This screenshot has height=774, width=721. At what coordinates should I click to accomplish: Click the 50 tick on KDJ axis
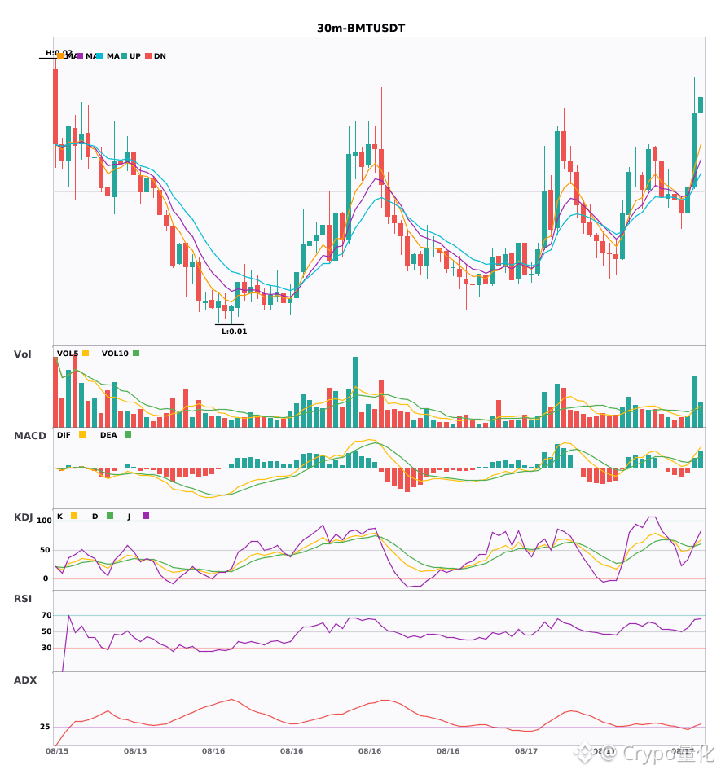[x=45, y=550]
